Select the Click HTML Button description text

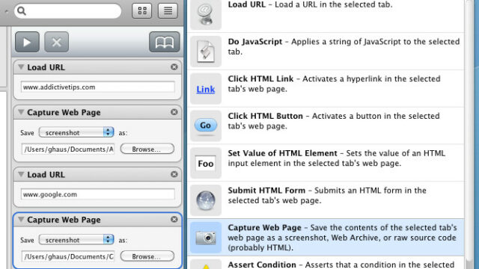click(334, 121)
